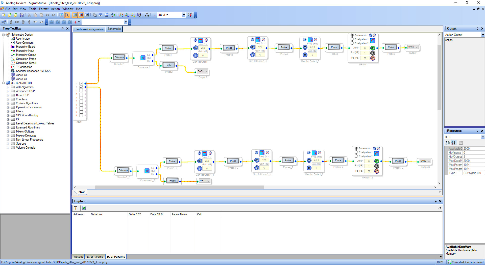Open the Action menu
485x265 pixels.
[x=55, y=9]
